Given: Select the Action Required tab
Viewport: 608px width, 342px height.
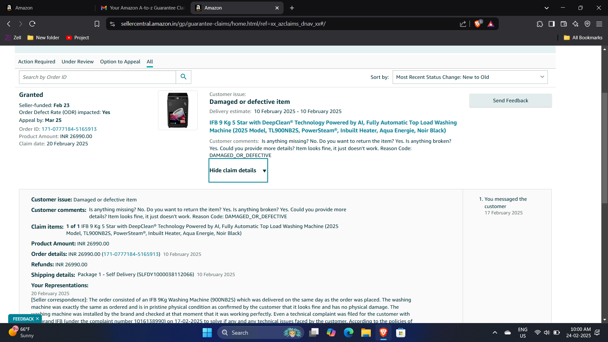Looking at the screenshot, I should click(37, 62).
